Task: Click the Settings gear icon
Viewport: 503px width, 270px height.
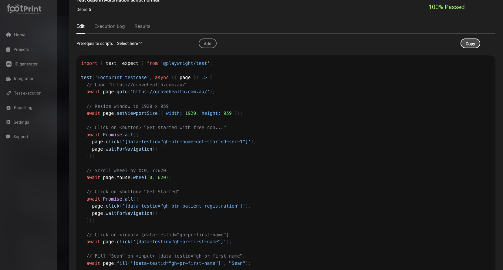Action: coord(8,122)
